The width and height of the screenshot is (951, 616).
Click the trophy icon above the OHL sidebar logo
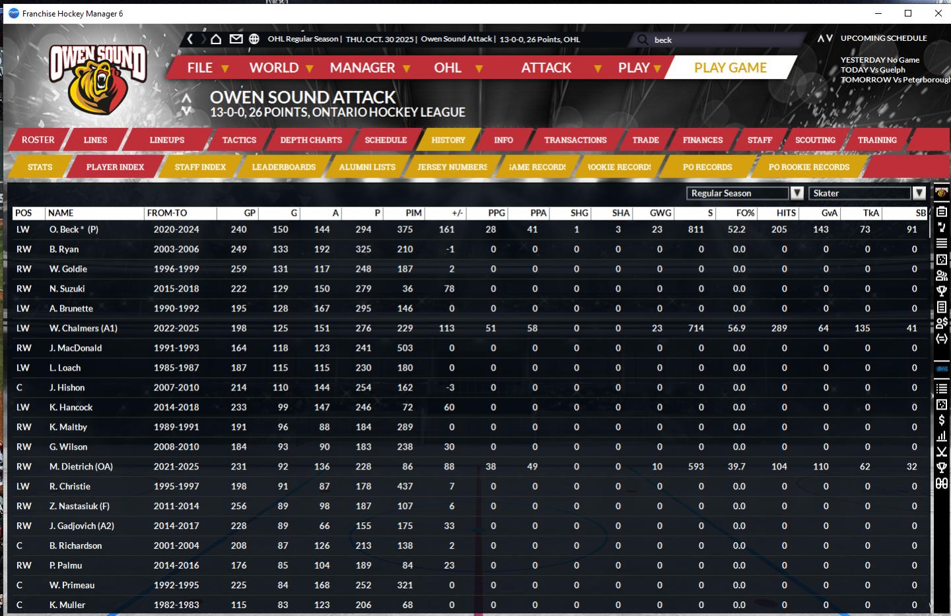click(942, 291)
